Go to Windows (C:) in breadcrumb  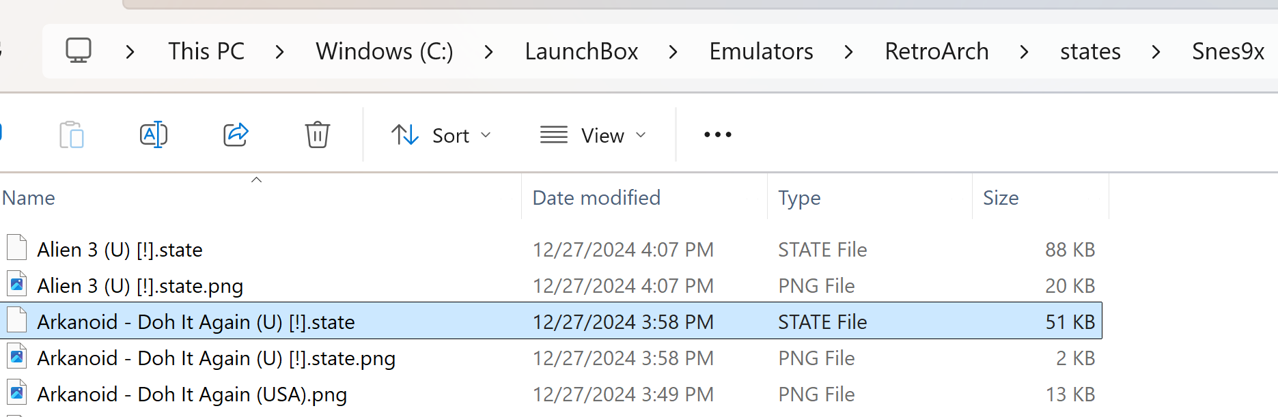click(x=385, y=51)
